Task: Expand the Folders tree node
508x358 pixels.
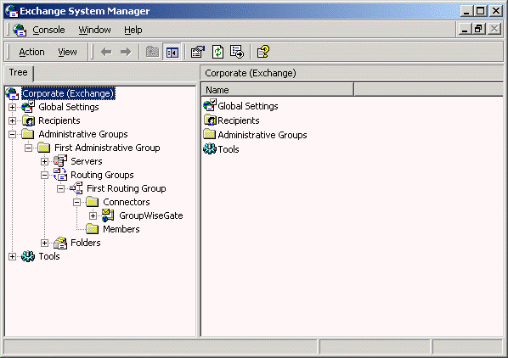Action: (x=45, y=243)
